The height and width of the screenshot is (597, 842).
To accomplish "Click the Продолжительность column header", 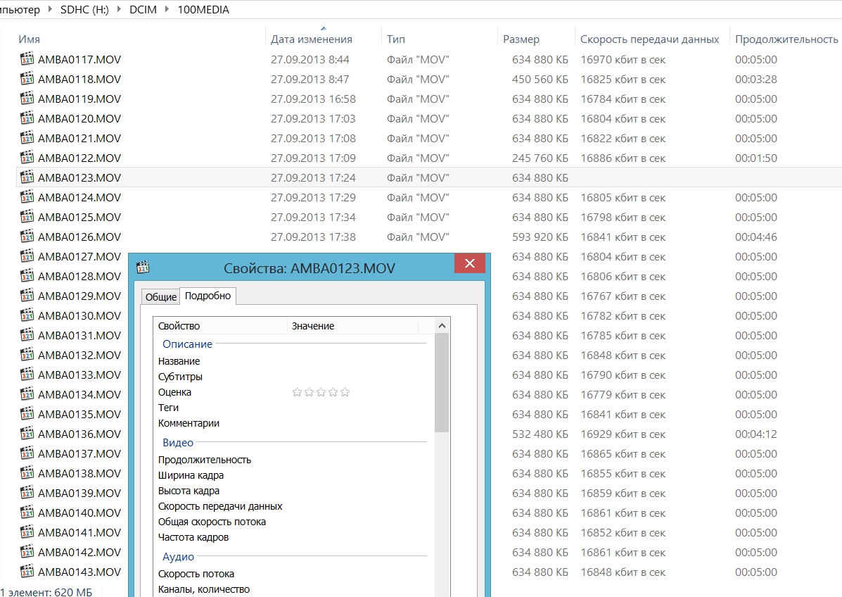I will coord(786,39).
